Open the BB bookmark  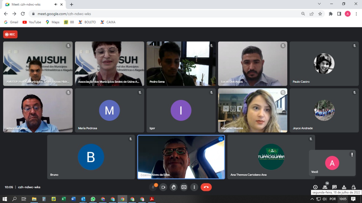point(69,22)
